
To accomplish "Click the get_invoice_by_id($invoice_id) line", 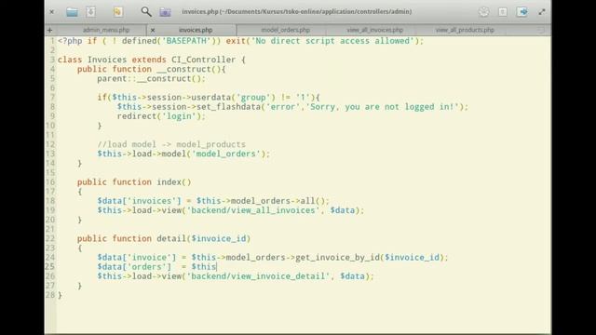I will pyautogui.click(x=273, y=258).
